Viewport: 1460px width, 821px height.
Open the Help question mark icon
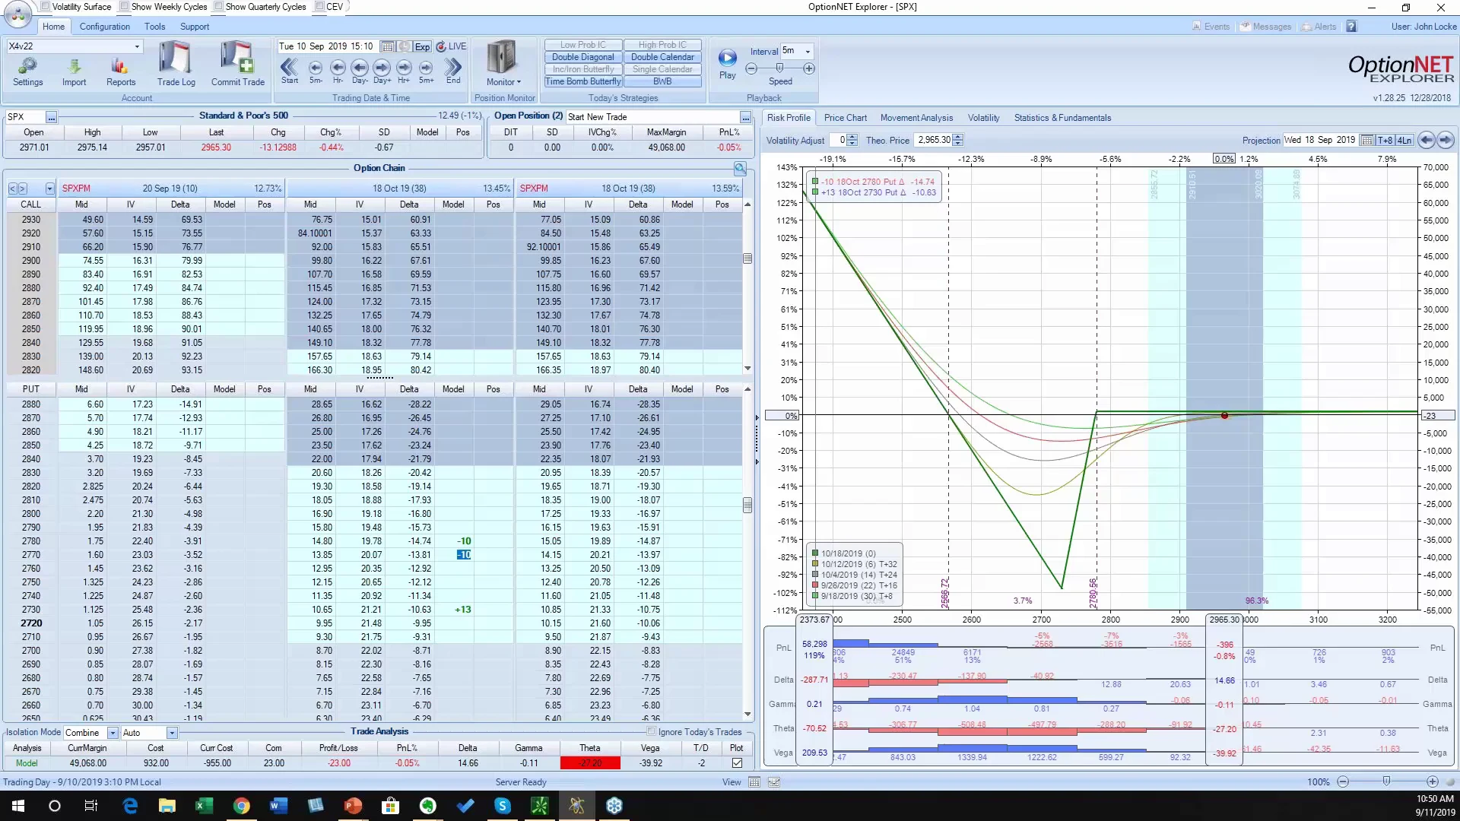click(1351, 27)
